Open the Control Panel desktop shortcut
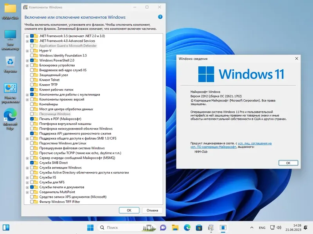The width and height of the screenshot is (313, 234). click(10, 93)
